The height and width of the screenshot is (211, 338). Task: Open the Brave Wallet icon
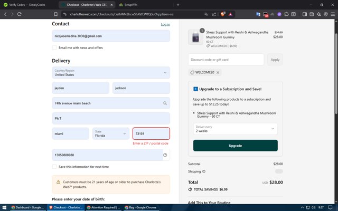click(312, 14)
